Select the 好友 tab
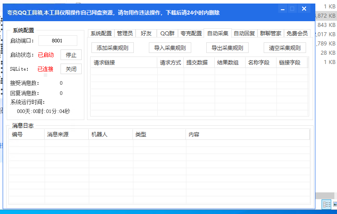Screen dimensions: 337x214 click(x=146, y=34)
